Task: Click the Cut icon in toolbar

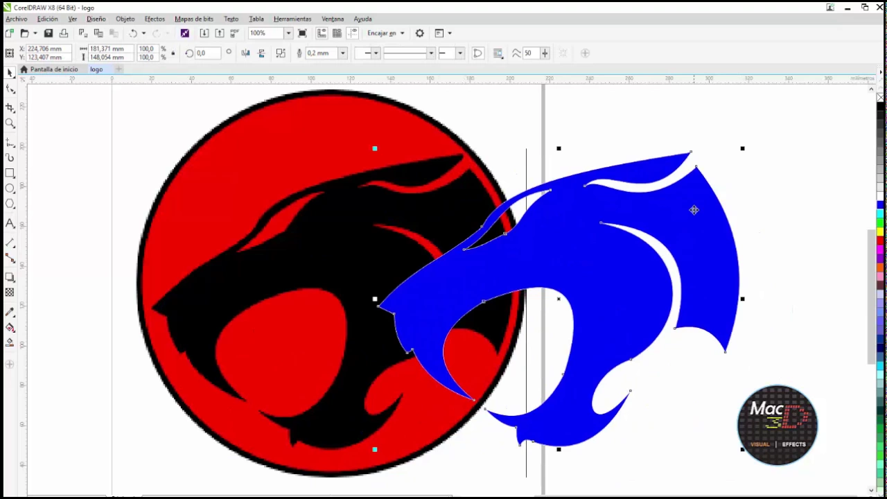Action: pyautogui.click(x=83, y=33)
